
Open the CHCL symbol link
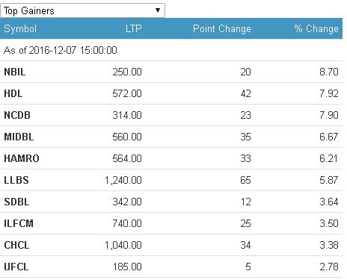(16, 245)
